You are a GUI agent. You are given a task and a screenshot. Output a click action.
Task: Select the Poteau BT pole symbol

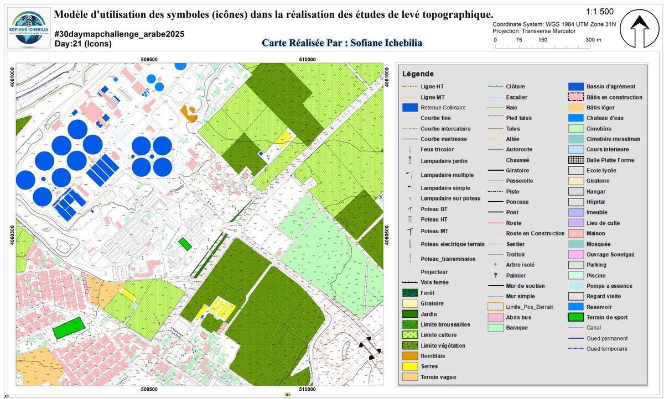(409, 209)
